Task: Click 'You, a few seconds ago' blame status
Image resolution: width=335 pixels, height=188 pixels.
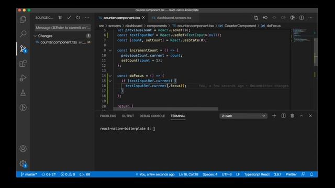Action: 155,174
